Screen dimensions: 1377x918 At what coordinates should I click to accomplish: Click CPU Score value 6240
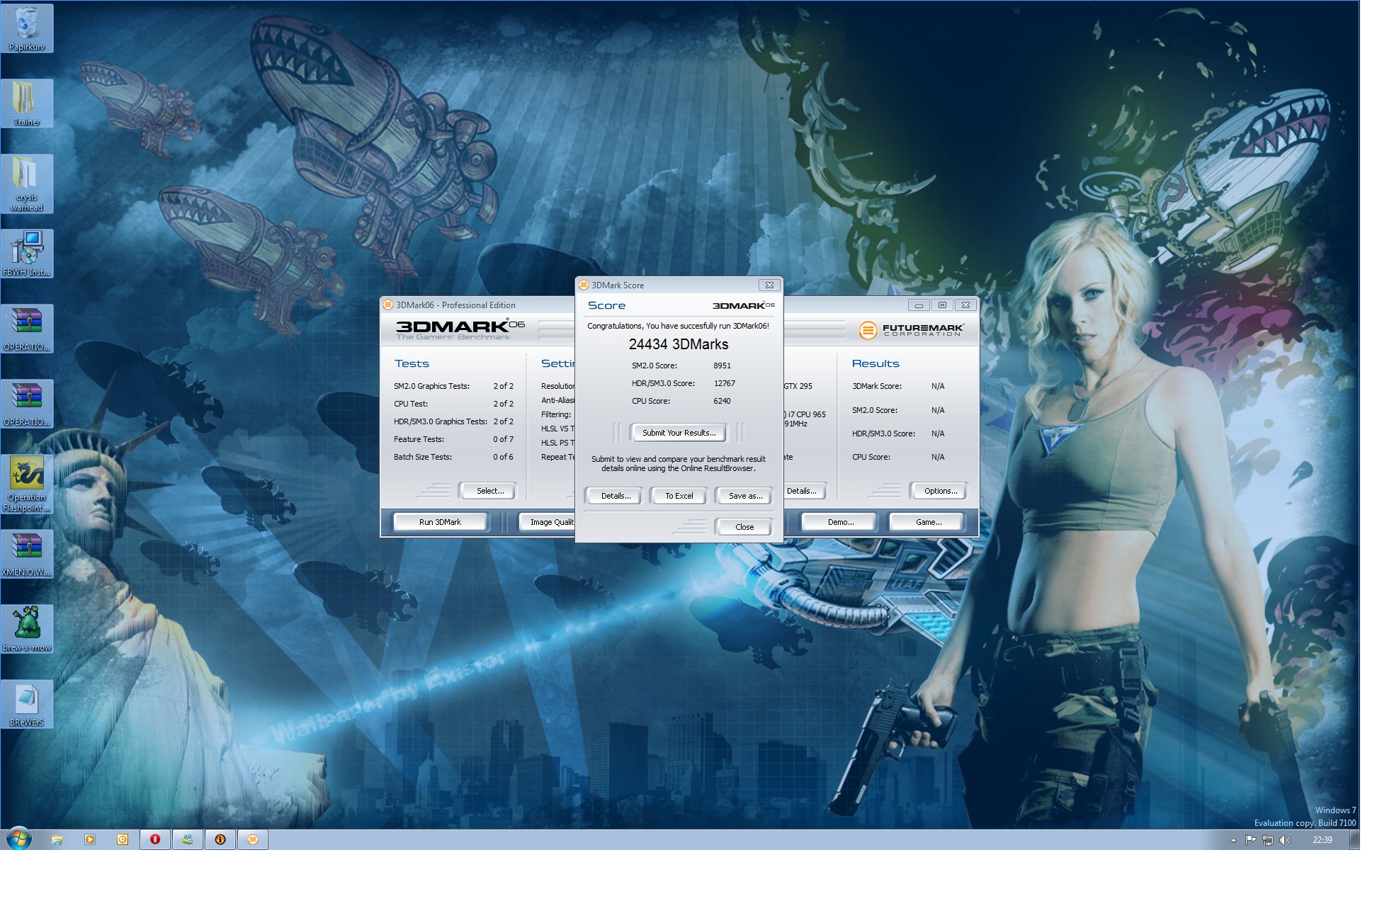(722, 401)
